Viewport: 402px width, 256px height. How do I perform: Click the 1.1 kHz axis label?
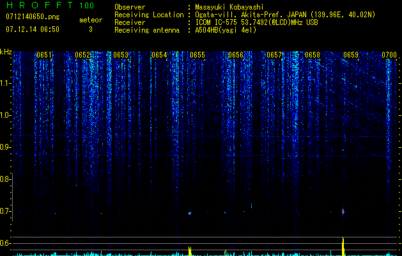click(5, 83)
